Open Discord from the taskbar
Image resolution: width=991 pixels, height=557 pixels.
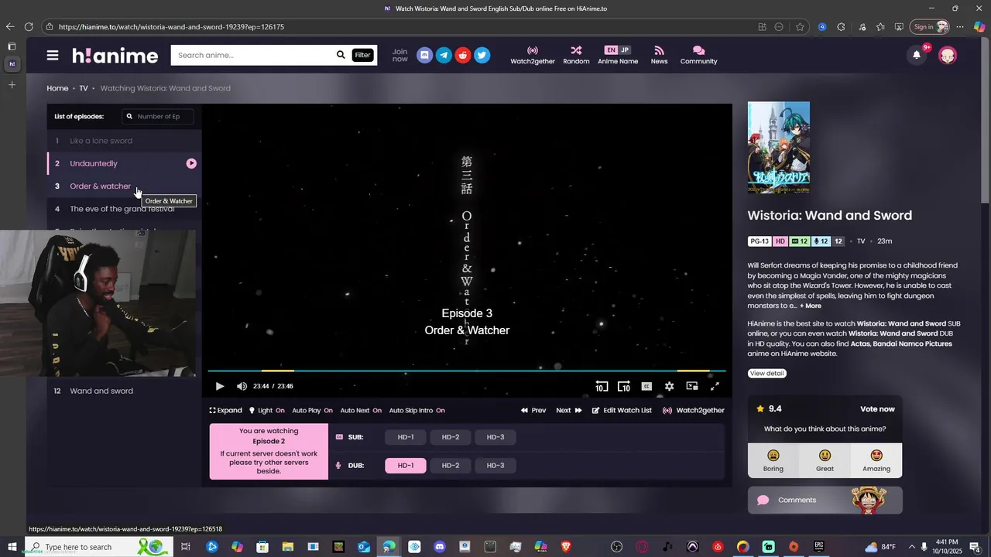pyautogui.click(x=440, y=547)
